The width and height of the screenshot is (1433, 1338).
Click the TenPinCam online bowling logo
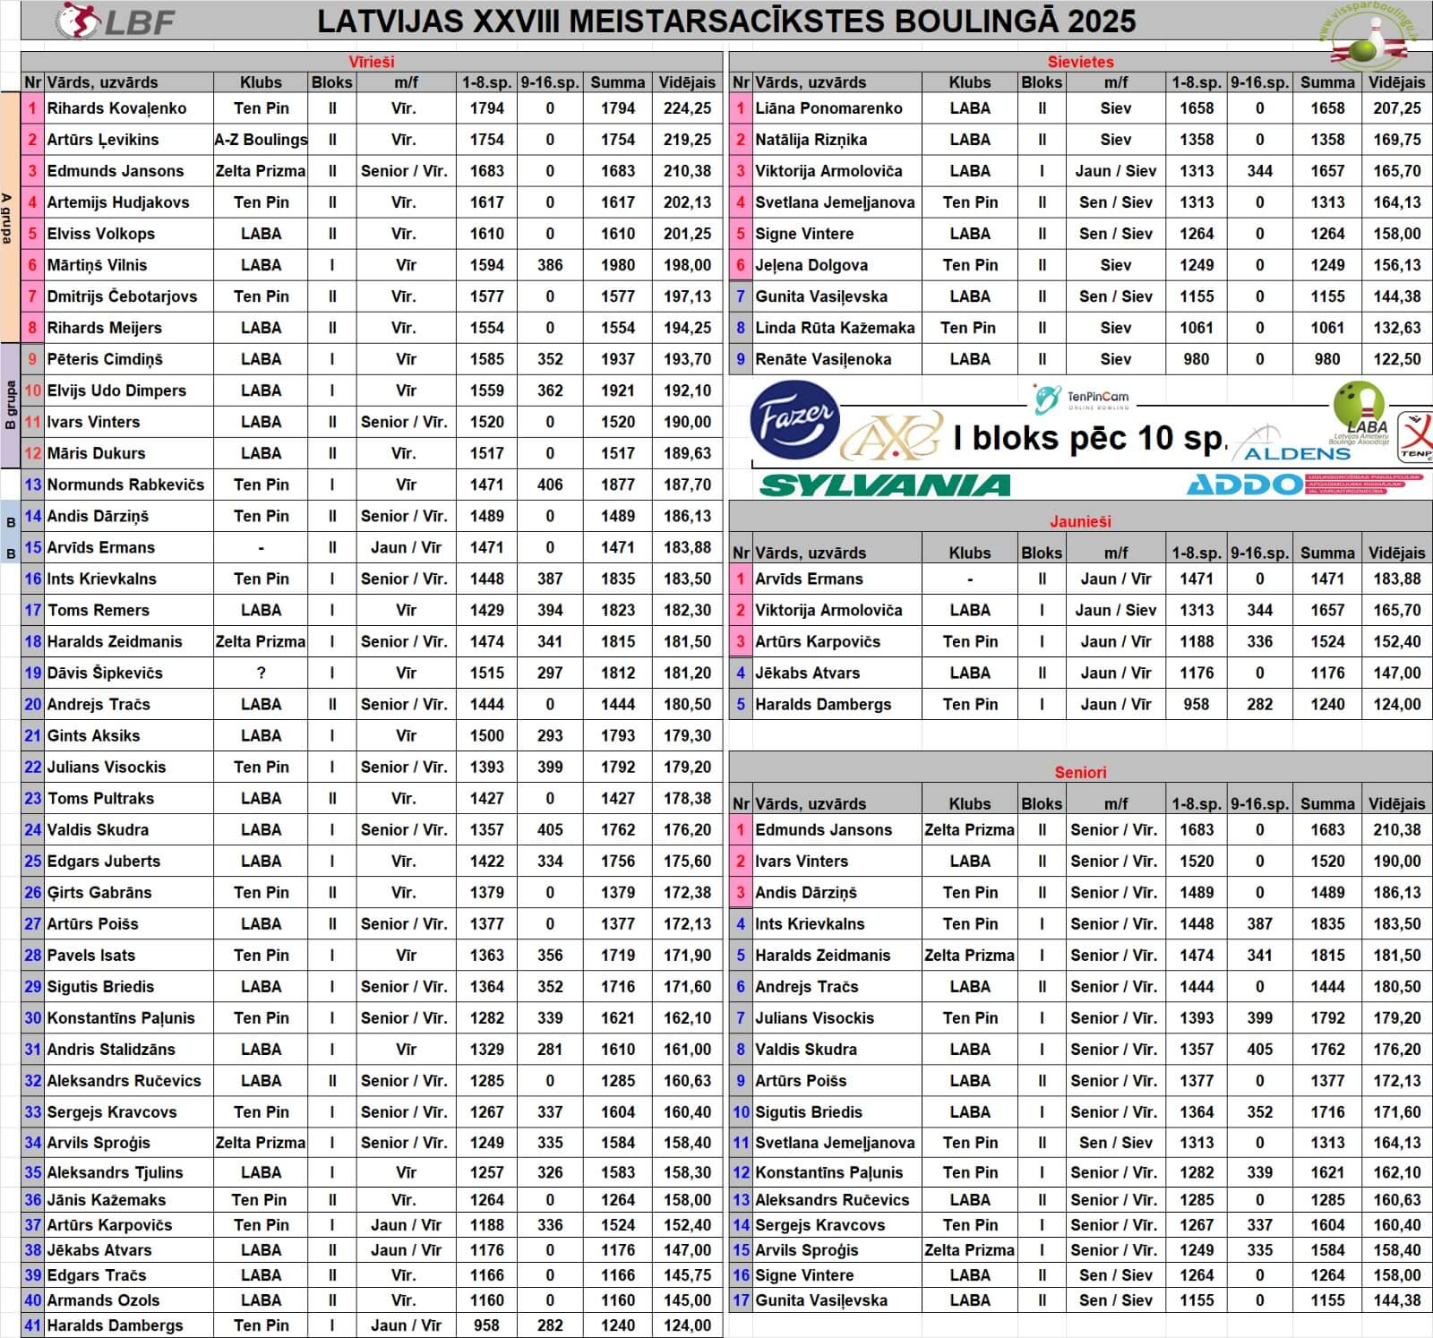pos(1081,399)
